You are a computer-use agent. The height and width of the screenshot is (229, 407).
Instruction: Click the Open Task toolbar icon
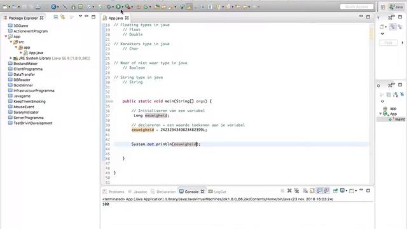(164, 7)
